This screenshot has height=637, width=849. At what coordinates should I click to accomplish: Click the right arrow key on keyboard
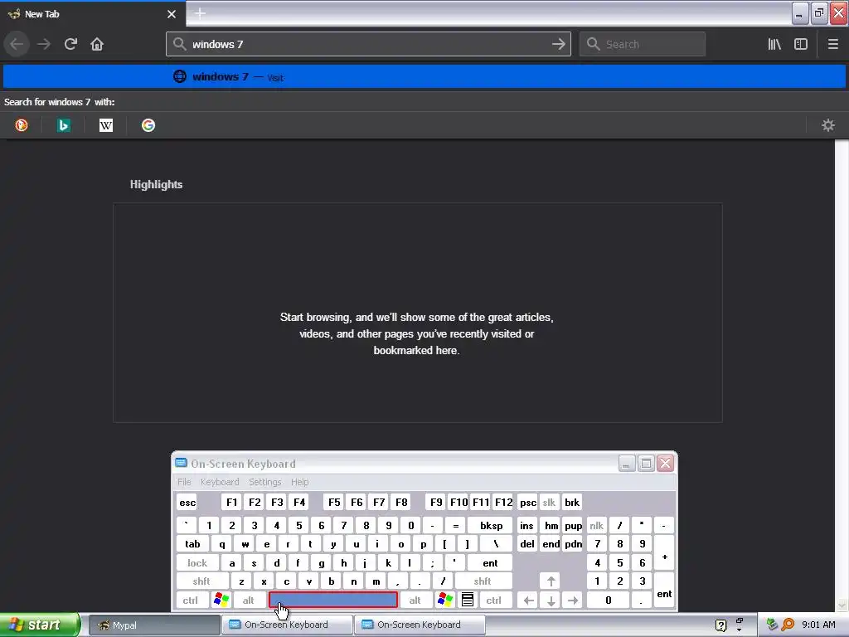573,601
